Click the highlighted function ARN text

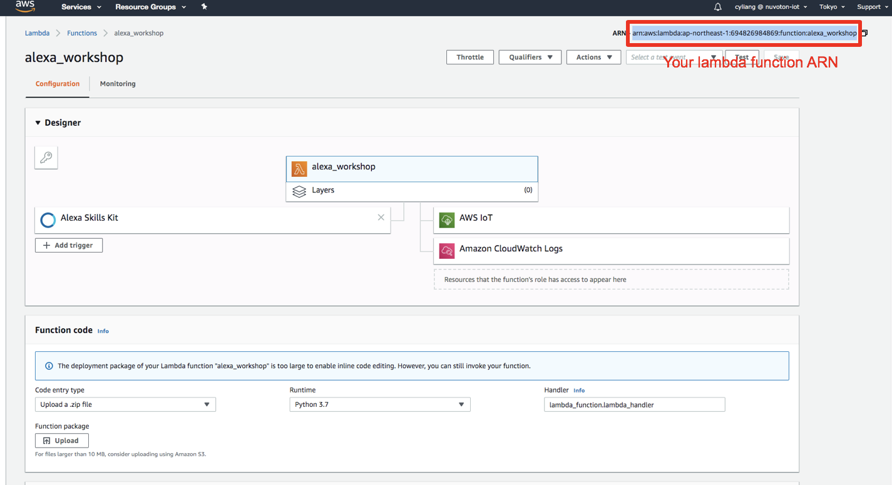click(x=744, y=33)
